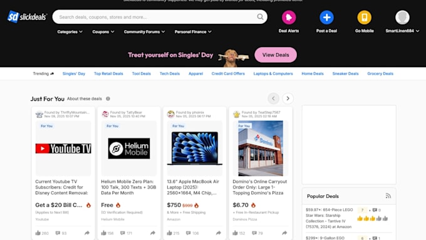
Task: Click the Amazon store label
Action: [174, 219]
